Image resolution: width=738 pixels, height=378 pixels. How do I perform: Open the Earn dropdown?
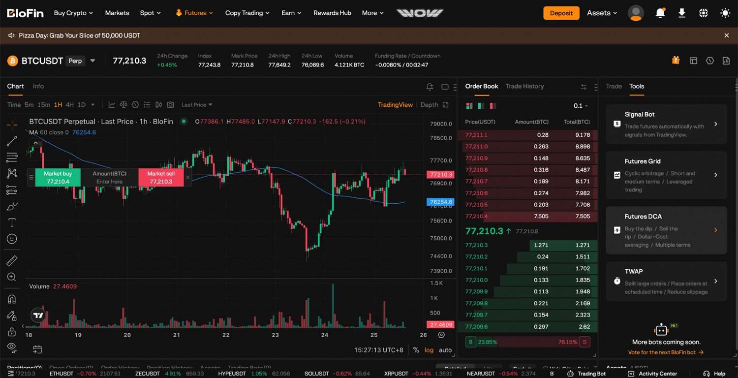[291, 13]
